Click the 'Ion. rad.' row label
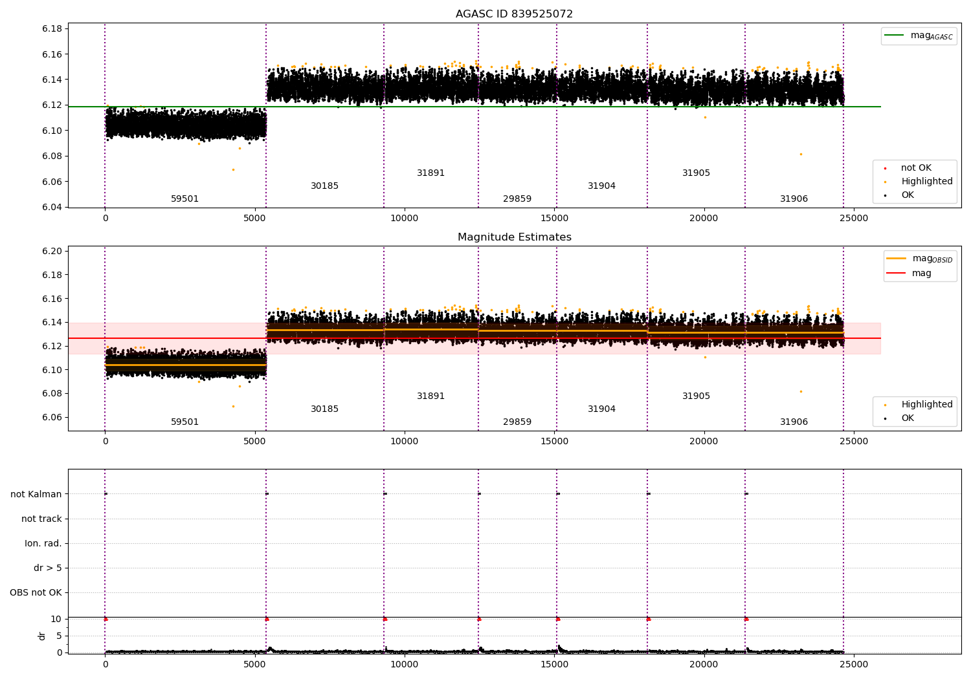971x679 pixels. tap(43, 543)
